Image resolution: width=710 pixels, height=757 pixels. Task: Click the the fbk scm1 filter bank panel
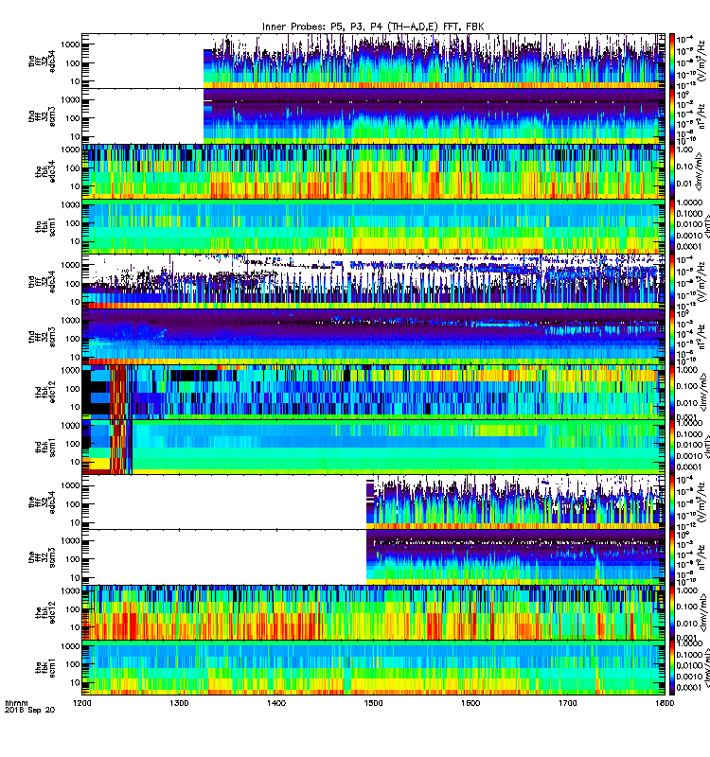(x=373, y=668)
